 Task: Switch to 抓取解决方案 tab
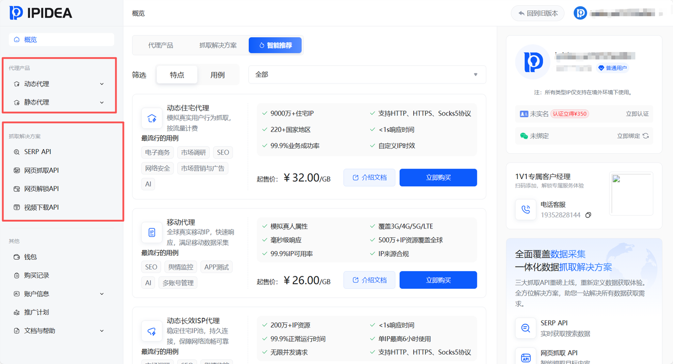[218, 45]
